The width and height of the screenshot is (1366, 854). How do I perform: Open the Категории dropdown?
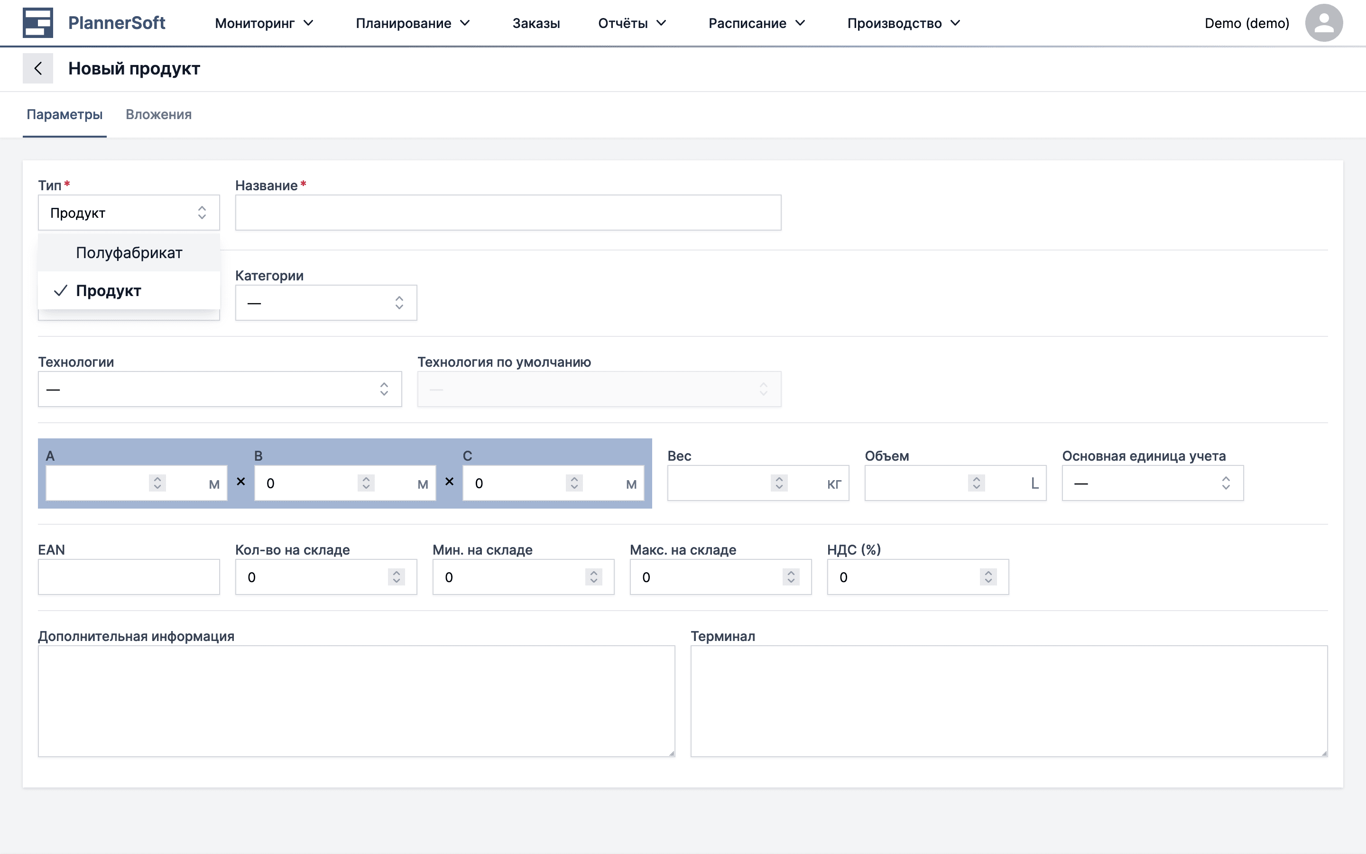point(326,303)
